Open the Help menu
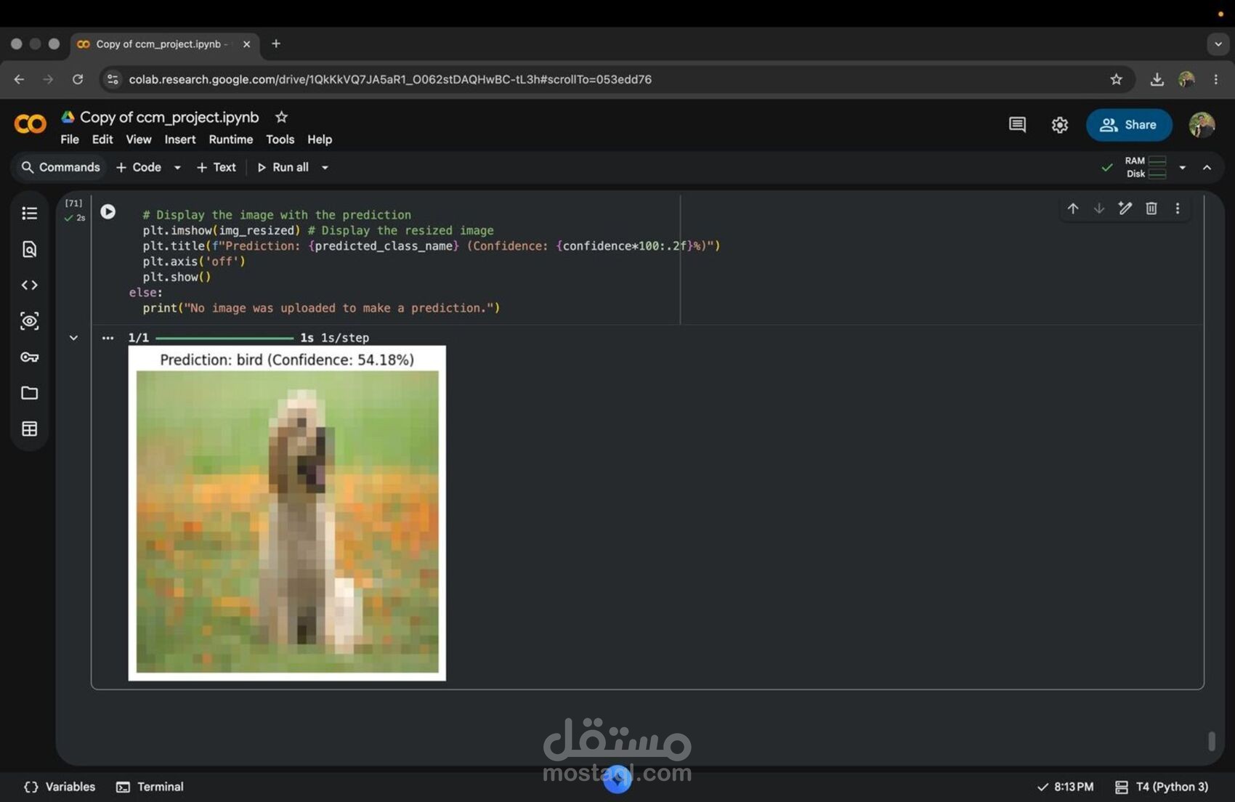This screenshot has height=802, width=1235. pos(320,139)
